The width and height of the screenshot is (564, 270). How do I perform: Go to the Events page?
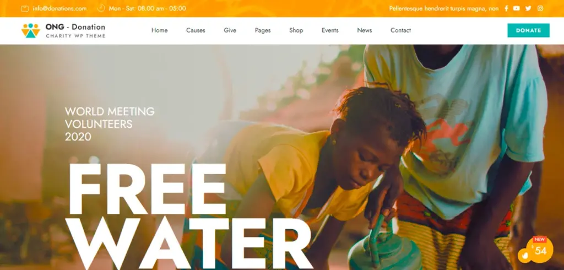click(330, 31)
